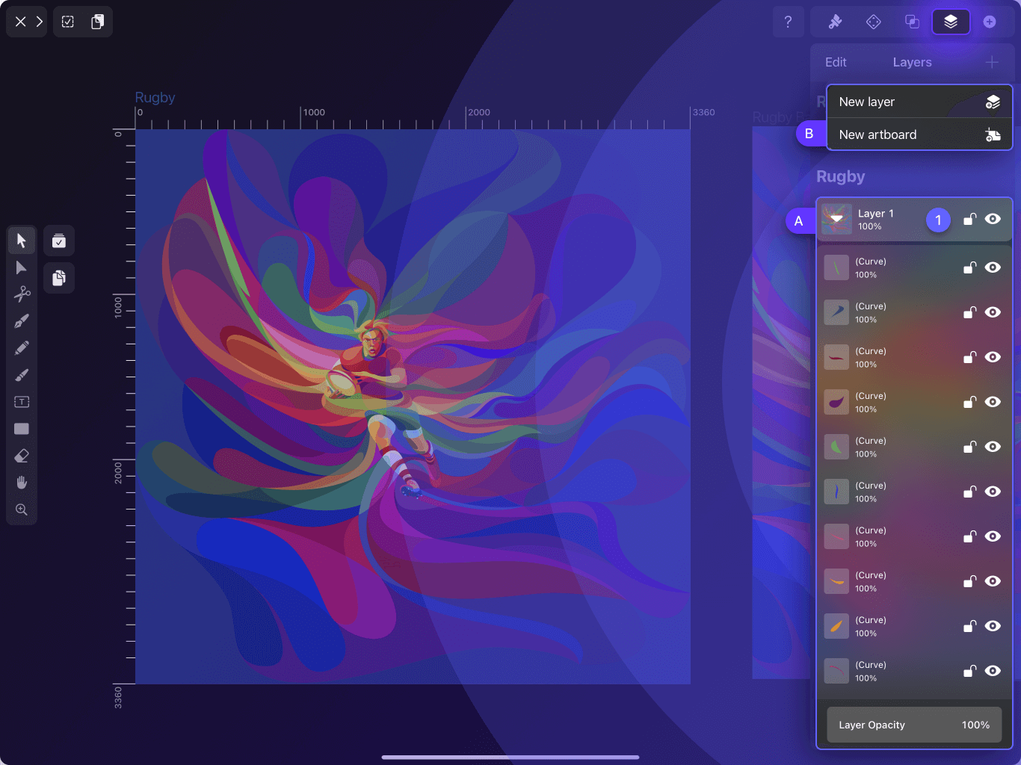The height and width of the screenshot is (765, 1021).
Task: Choose the scissors tool in left toolbar
Action: (x=22, y=294)
